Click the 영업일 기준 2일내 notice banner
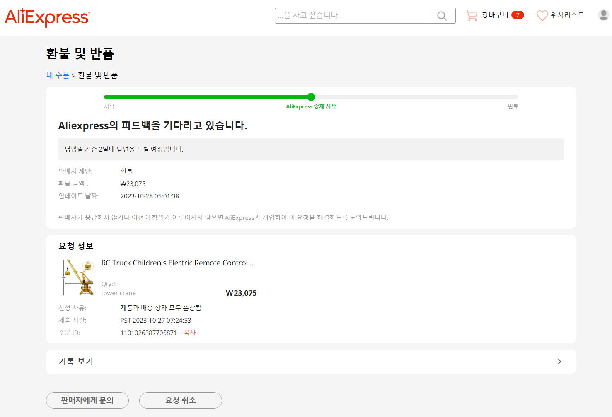The image size is (612, 417). pyautogui.click(x=311, y=149)
